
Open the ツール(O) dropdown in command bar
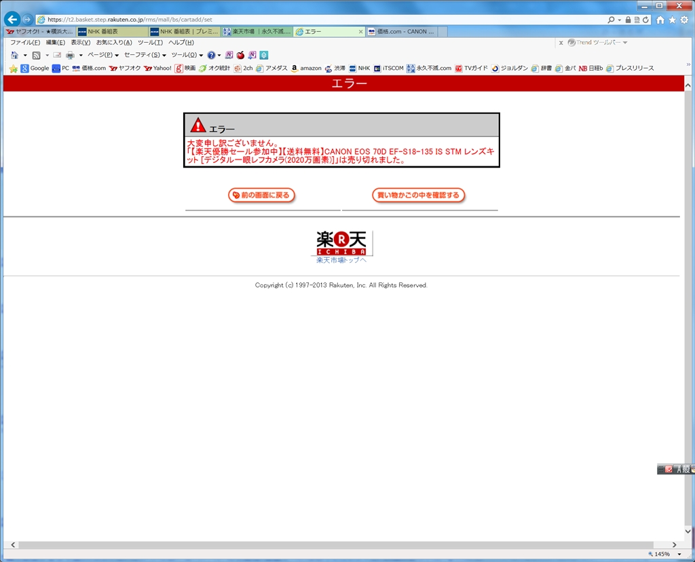coord(187,56)
